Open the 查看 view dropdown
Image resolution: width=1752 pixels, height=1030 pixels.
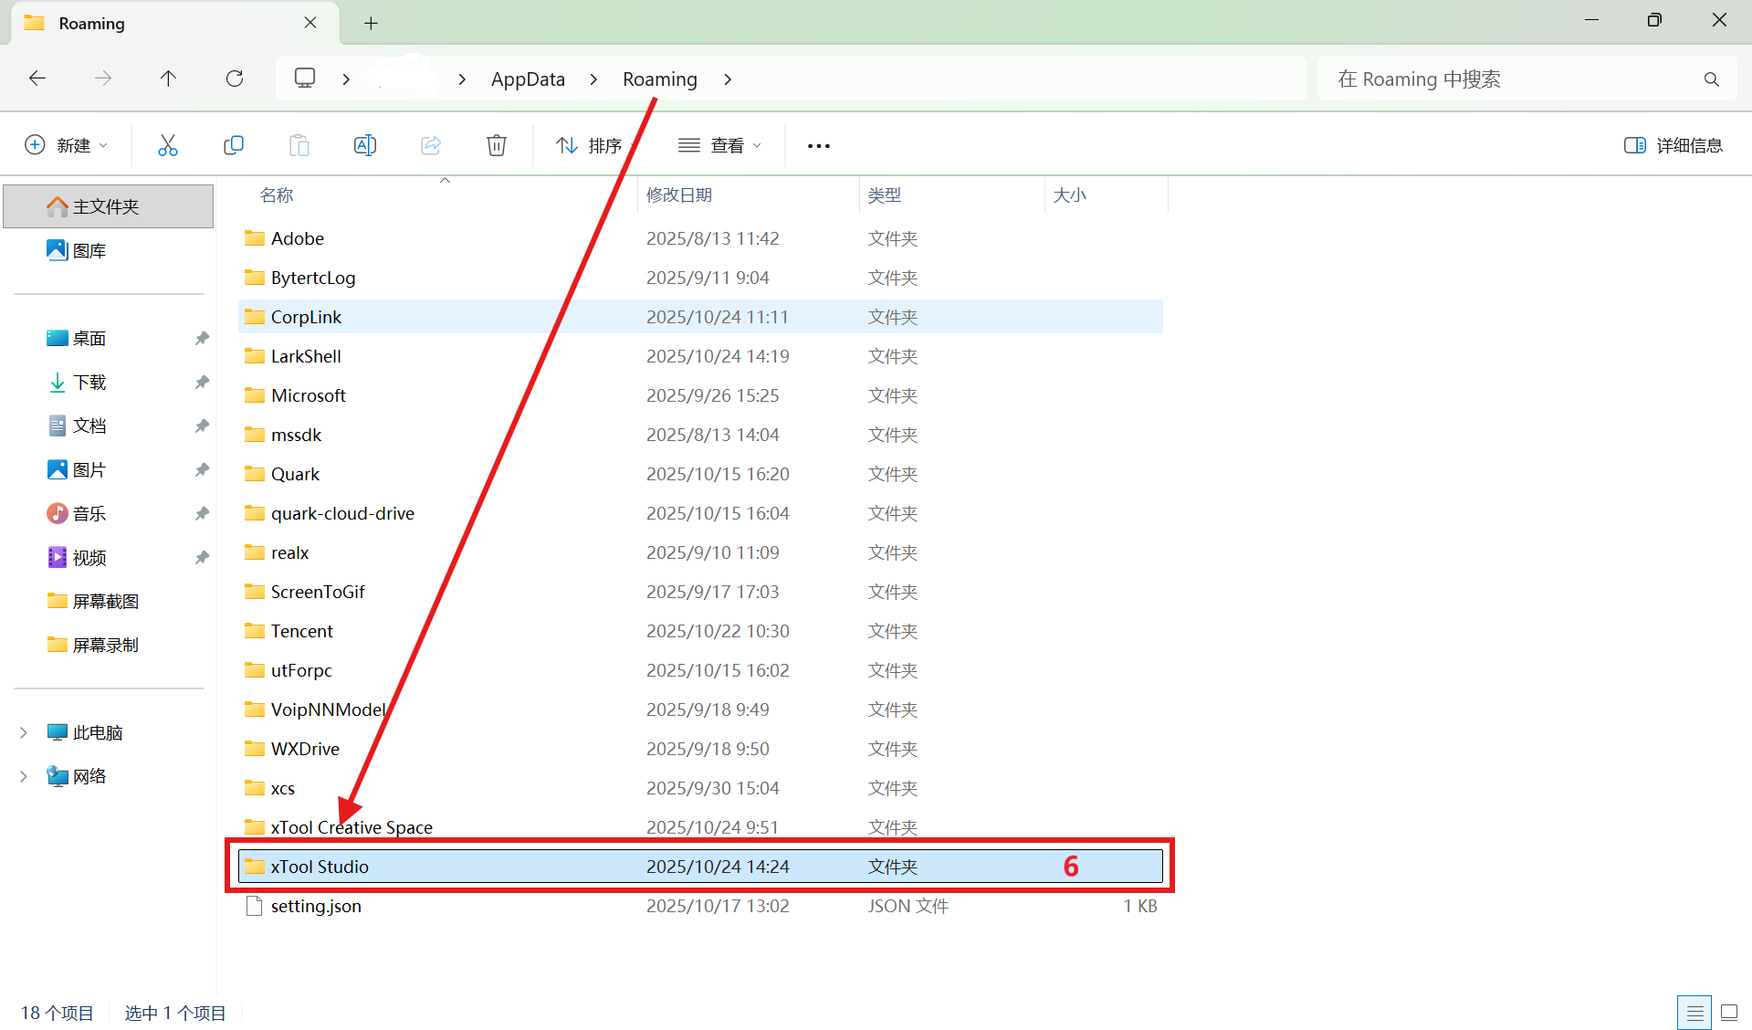tap(719, 145)
